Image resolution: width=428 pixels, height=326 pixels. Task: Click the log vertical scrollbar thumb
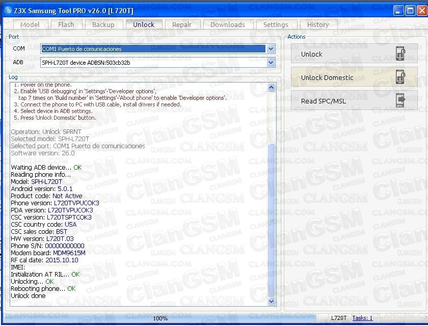pyautogui.click(x=271, y=220)
